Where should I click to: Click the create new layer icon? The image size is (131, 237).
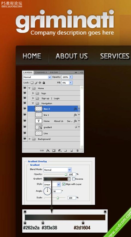coord(72,151)
